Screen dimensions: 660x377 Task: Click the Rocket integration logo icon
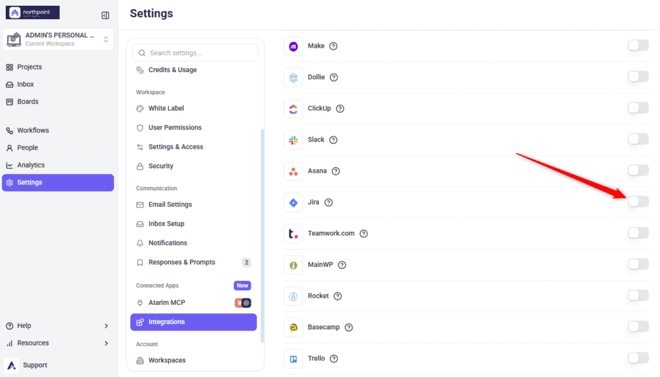[x=293, y=296]
